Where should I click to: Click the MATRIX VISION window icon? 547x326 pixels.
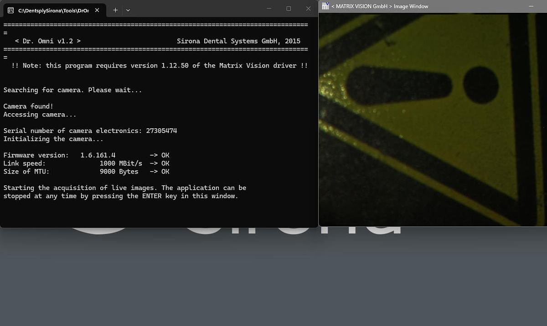[x=325, y=6]
